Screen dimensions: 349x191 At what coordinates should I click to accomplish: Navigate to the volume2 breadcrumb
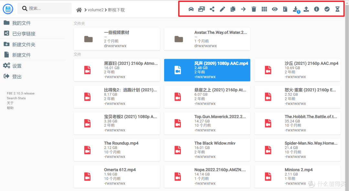95,10
